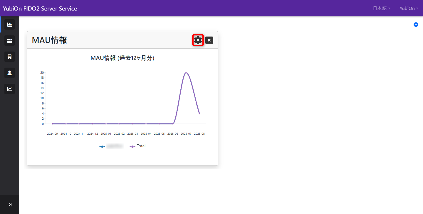Toggle the blurred blue legend series
Viewport: 423px width, 214px height.
(x=112, y=146)
